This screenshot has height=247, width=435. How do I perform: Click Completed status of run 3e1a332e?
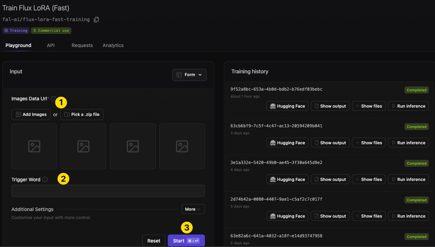pos(416,163)
